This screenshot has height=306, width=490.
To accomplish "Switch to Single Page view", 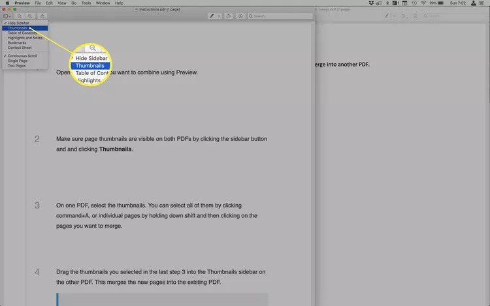I will pos(17,61).
